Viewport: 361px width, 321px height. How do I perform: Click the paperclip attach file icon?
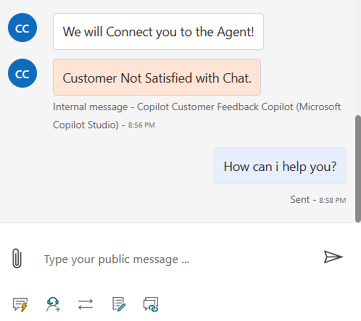coord(16,258)
